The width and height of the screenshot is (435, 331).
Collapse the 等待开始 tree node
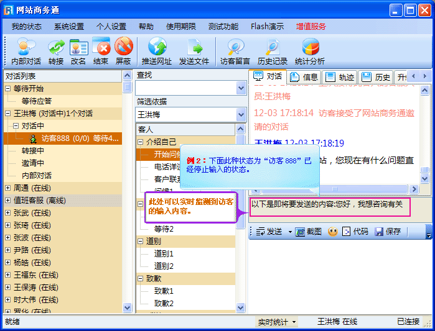pos(7,89)
